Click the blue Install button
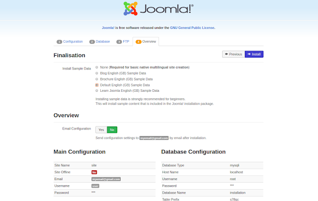 [254, 54]
